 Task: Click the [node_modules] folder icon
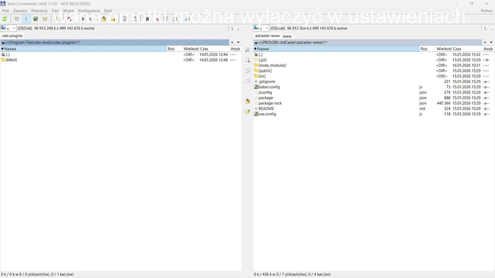click(256, 65)
